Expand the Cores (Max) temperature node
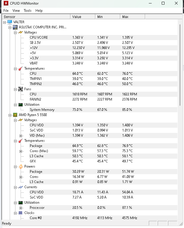 point(21,151)
